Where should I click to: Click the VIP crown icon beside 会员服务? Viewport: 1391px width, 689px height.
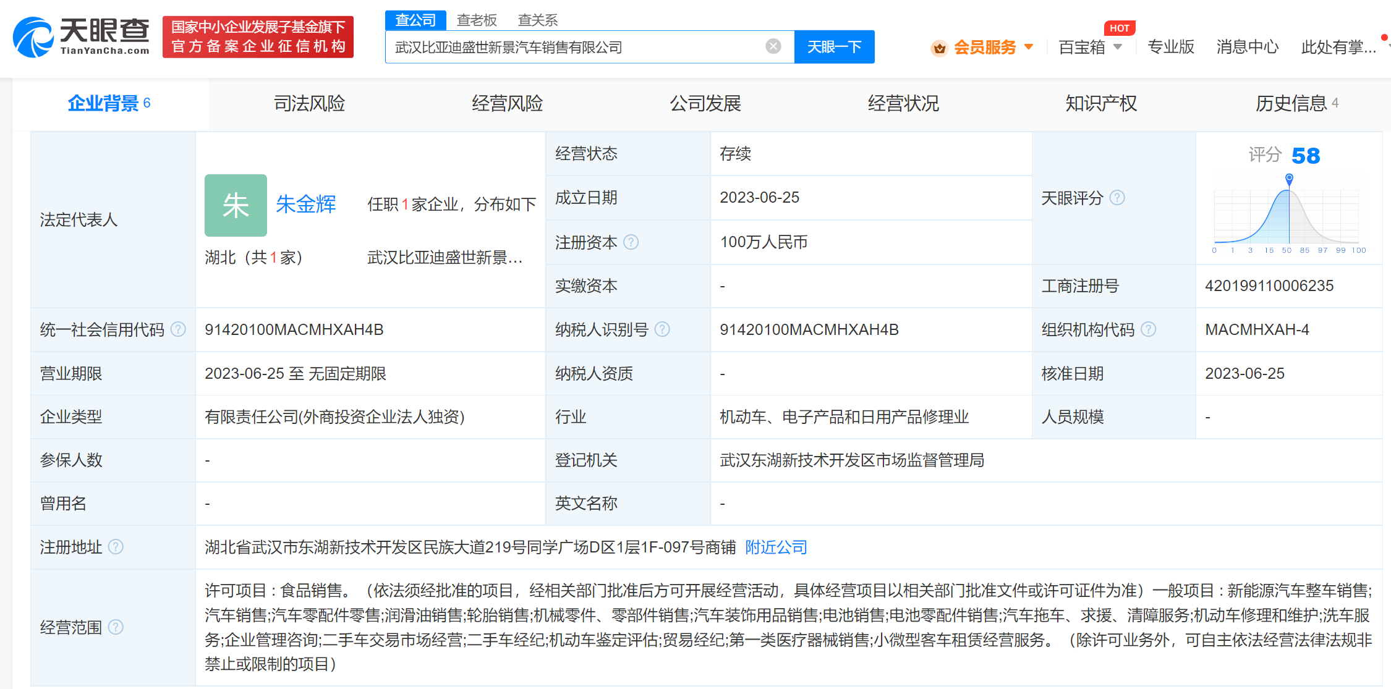click(x=939, y=48)
